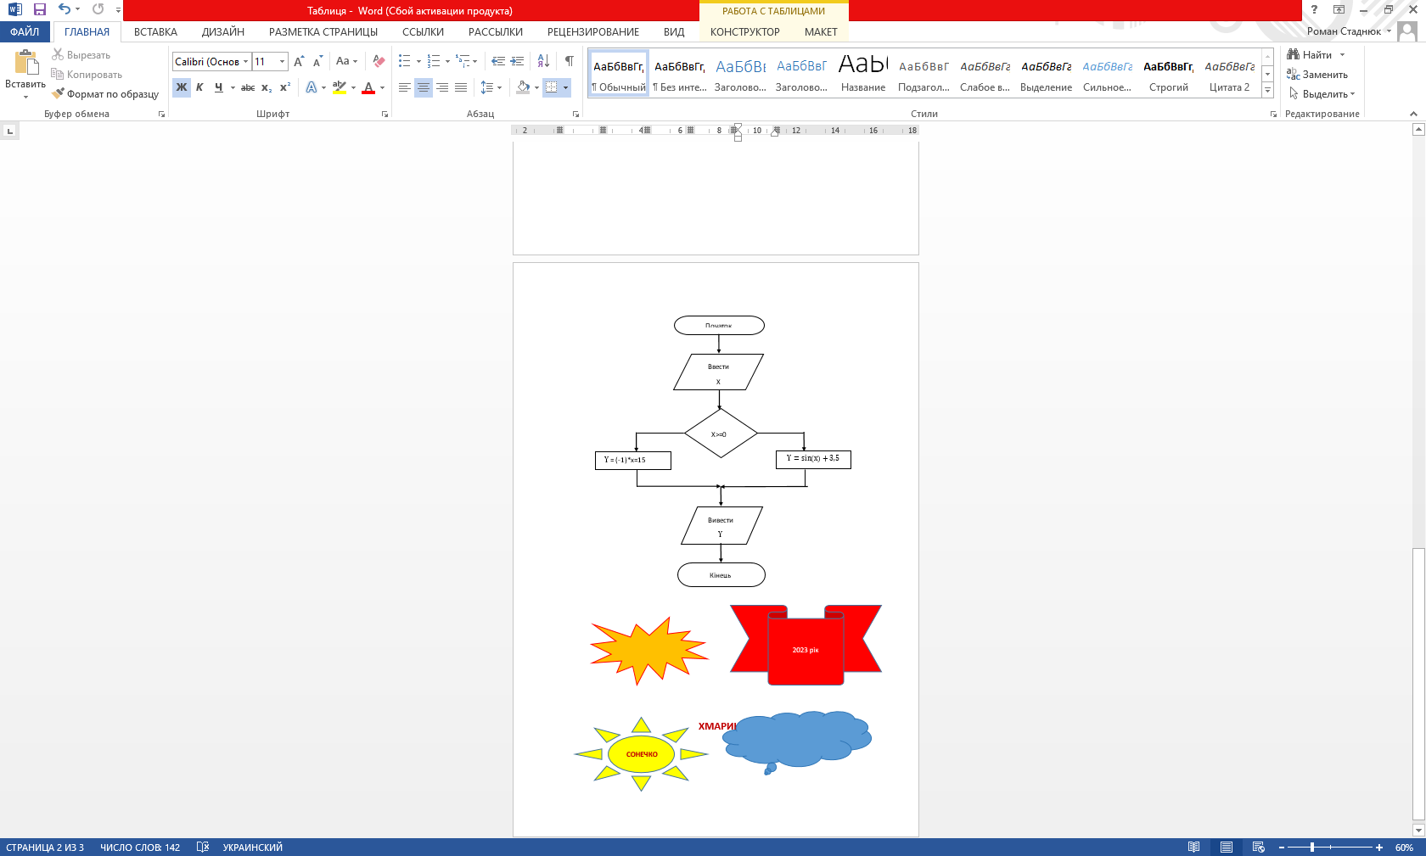1426x856 pixels.
Task: Save the document with the floppy icon
Action: point(39,9)
